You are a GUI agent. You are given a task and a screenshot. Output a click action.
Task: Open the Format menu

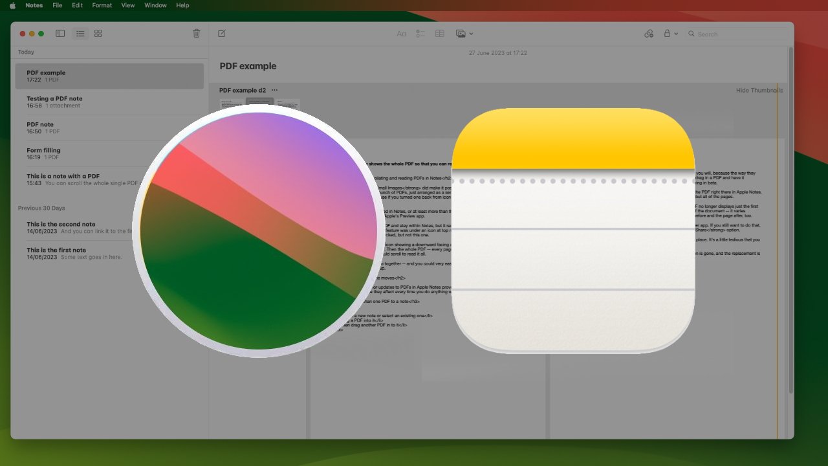point(102,5)
